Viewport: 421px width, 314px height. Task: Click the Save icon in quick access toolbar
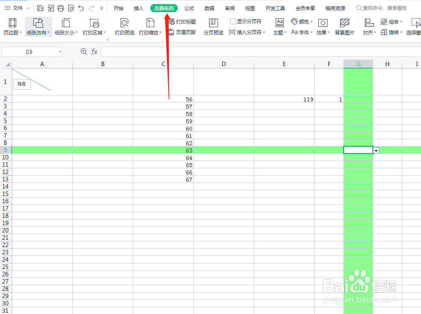(40, 9)
